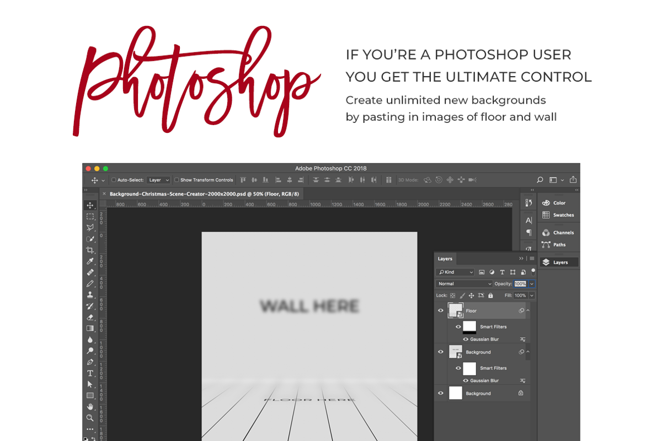Select the Rectangle shape tool

pos(90,395)
